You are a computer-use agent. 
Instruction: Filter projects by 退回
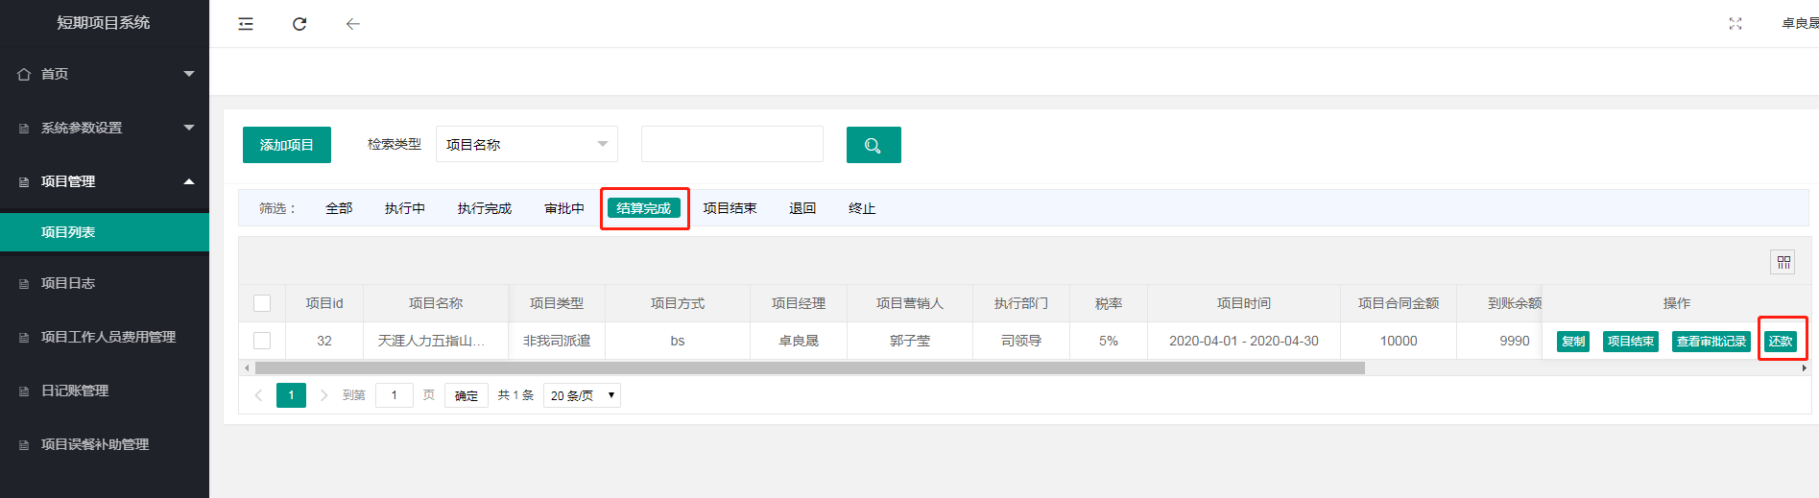802,208
